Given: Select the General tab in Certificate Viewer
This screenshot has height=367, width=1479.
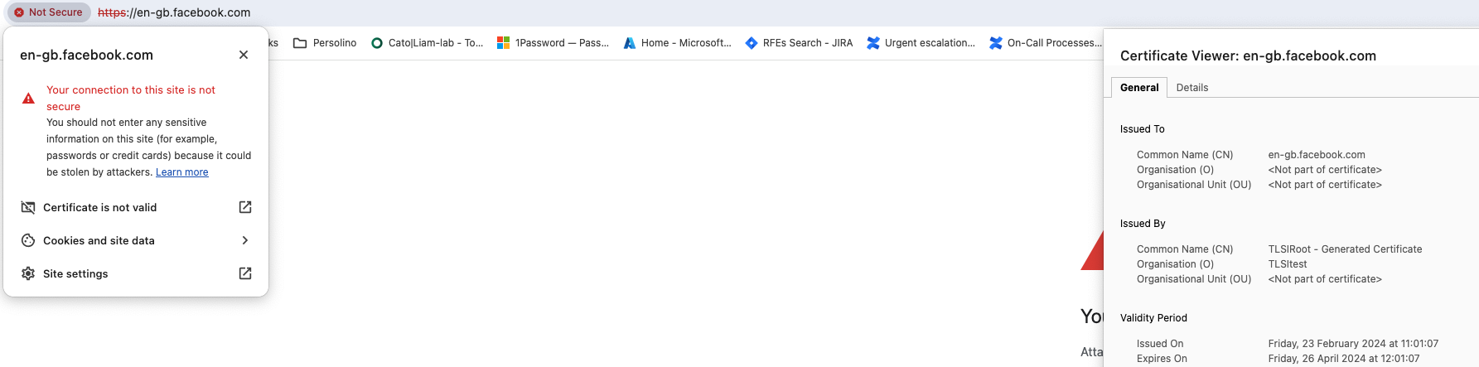Looking at the screenshot, I should click(1139, 87).
